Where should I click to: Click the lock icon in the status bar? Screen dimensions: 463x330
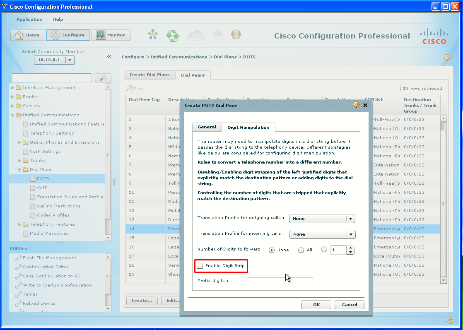click(449, 321)
